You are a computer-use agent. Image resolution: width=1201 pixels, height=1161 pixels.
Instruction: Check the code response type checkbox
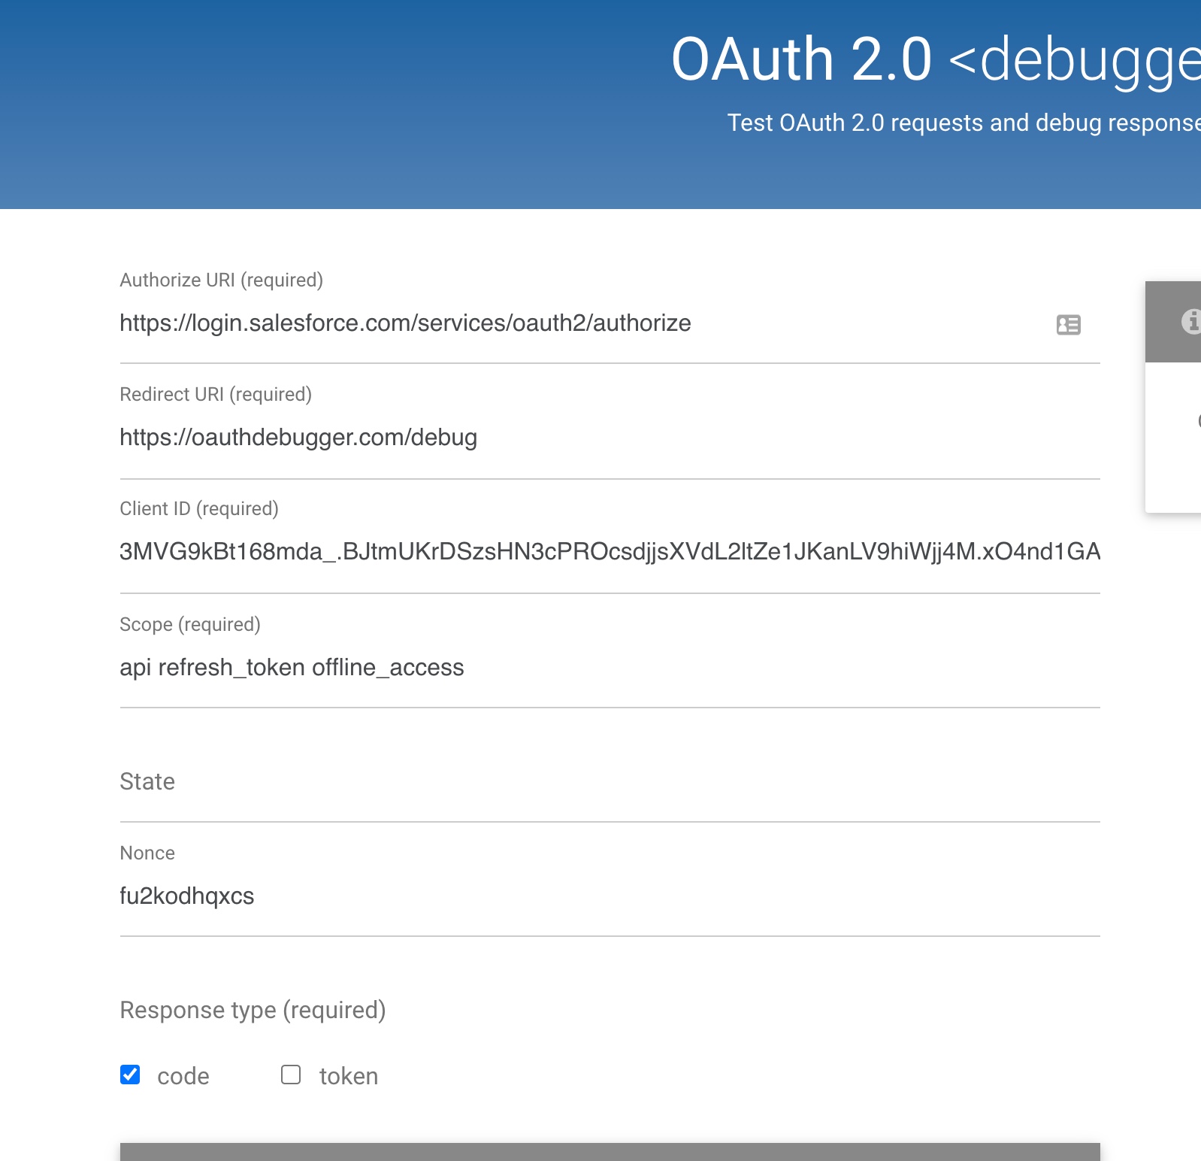point(130,1075)
